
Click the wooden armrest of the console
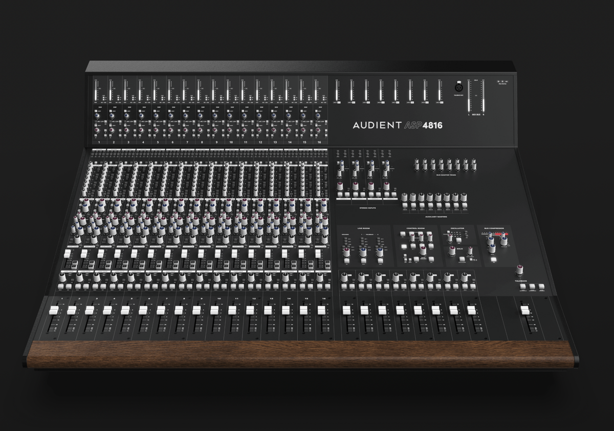click(300, 354)
